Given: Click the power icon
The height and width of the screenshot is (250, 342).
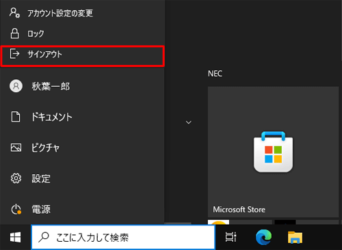Looking at the screenshot, I should 16,209.
